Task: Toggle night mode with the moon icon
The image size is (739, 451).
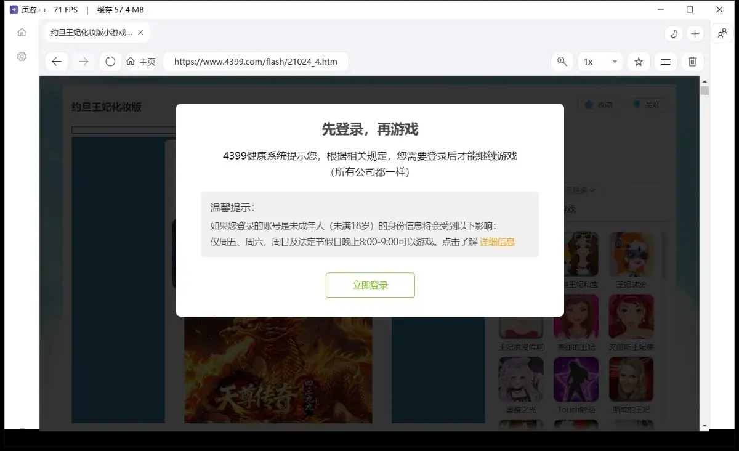Action: pyautogui.click(x=673, y=33)
